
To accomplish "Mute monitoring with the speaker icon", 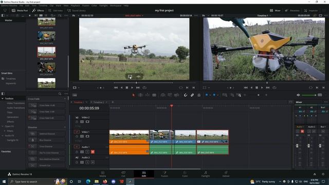I will [298, 95].
